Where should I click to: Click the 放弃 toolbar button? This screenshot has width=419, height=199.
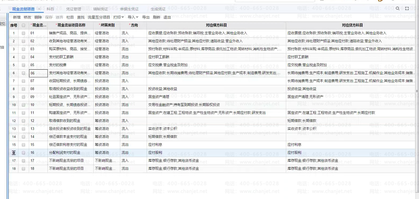click(x=59, y=17)
